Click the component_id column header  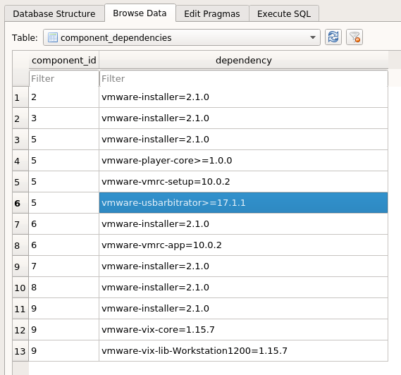tap(64, 61)
